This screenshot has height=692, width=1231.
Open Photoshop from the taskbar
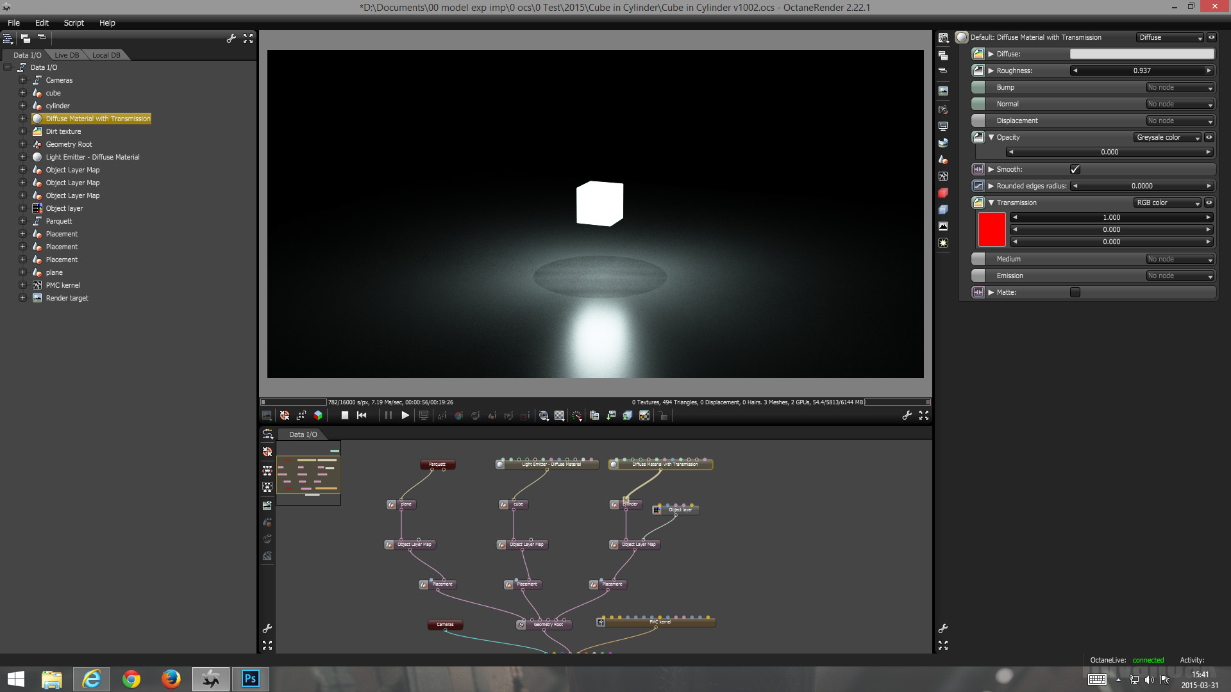[250, 679]
